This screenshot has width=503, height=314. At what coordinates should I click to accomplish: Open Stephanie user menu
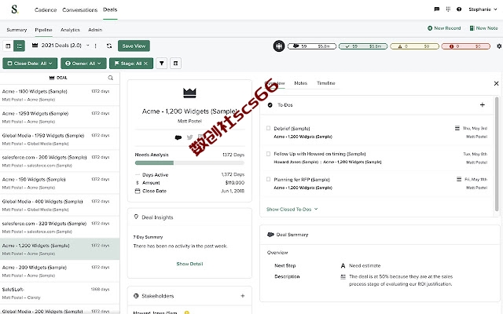(483, 9)
